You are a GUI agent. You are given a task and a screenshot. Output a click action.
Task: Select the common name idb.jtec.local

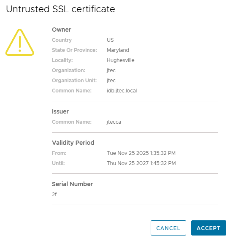(x=122, y=91)
